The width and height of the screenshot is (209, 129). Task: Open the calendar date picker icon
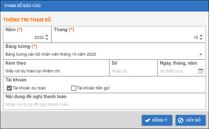pos(201,71)
